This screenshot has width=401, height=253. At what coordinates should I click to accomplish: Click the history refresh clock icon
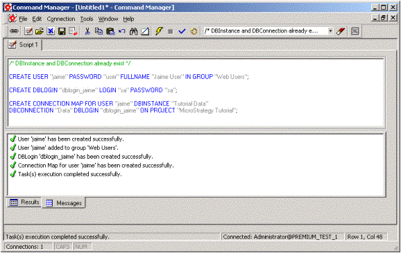(194, 31)
